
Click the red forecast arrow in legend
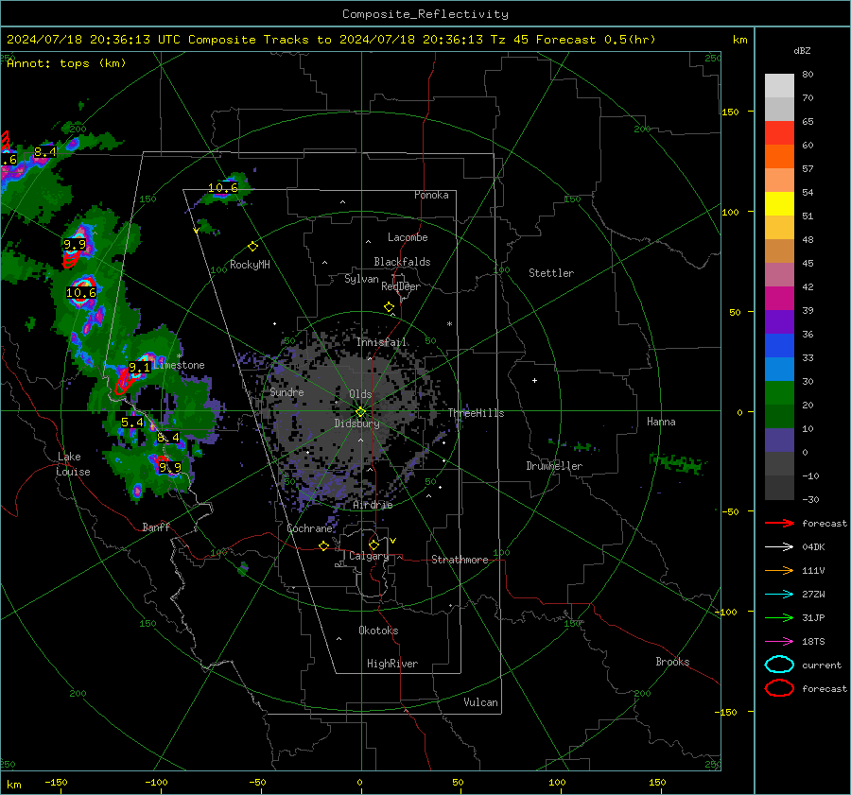(779, 523)
